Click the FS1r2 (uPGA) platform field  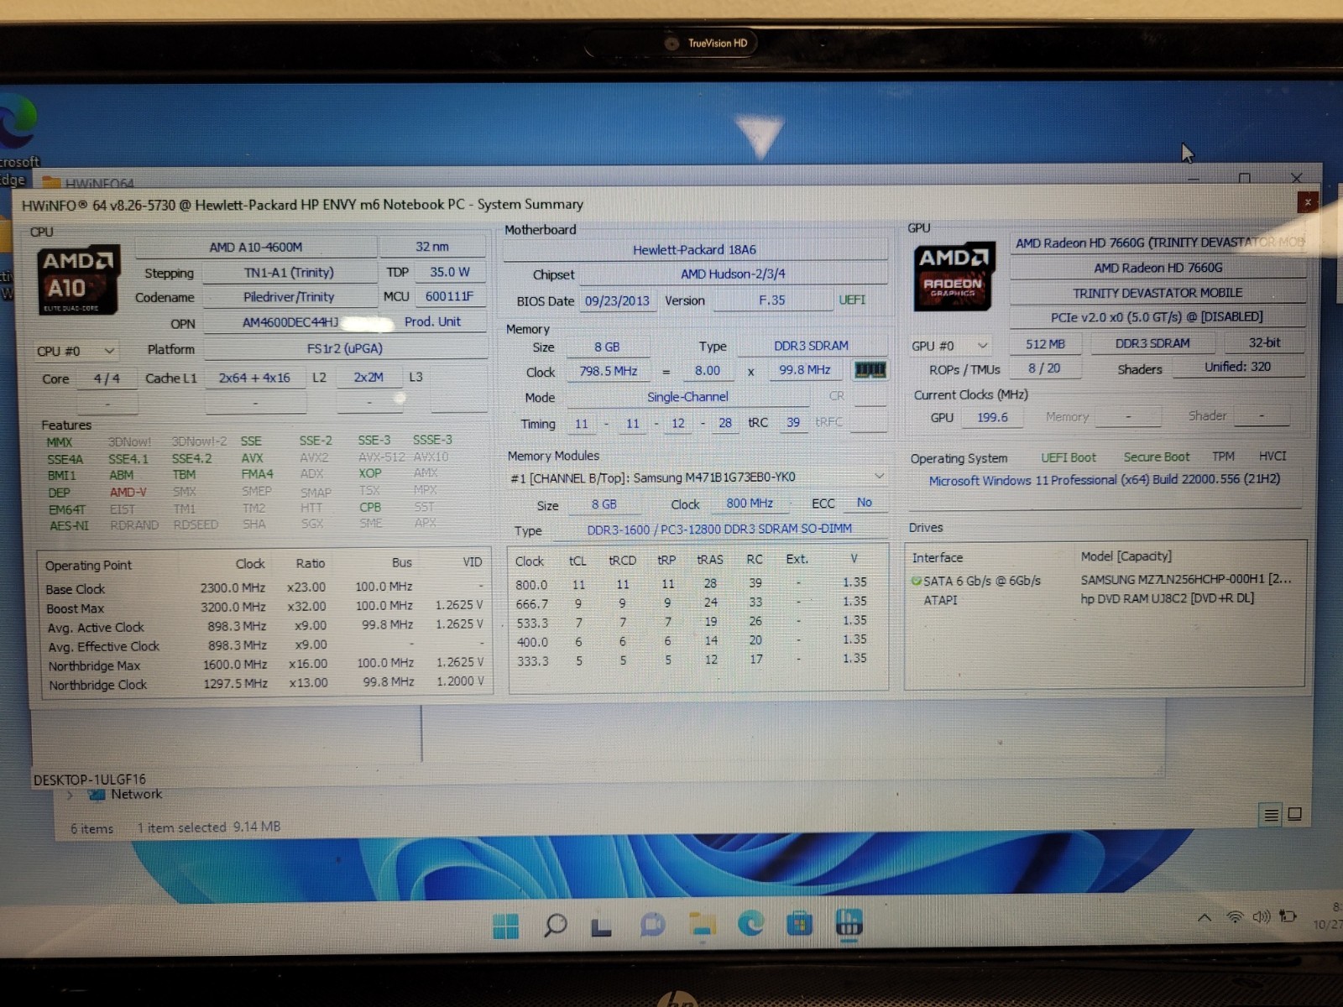click(x=345, y=348)
